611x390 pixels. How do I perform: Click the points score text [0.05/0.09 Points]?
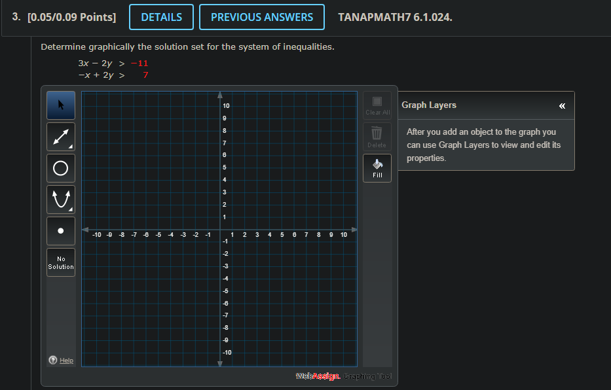[x=71, y=17]
